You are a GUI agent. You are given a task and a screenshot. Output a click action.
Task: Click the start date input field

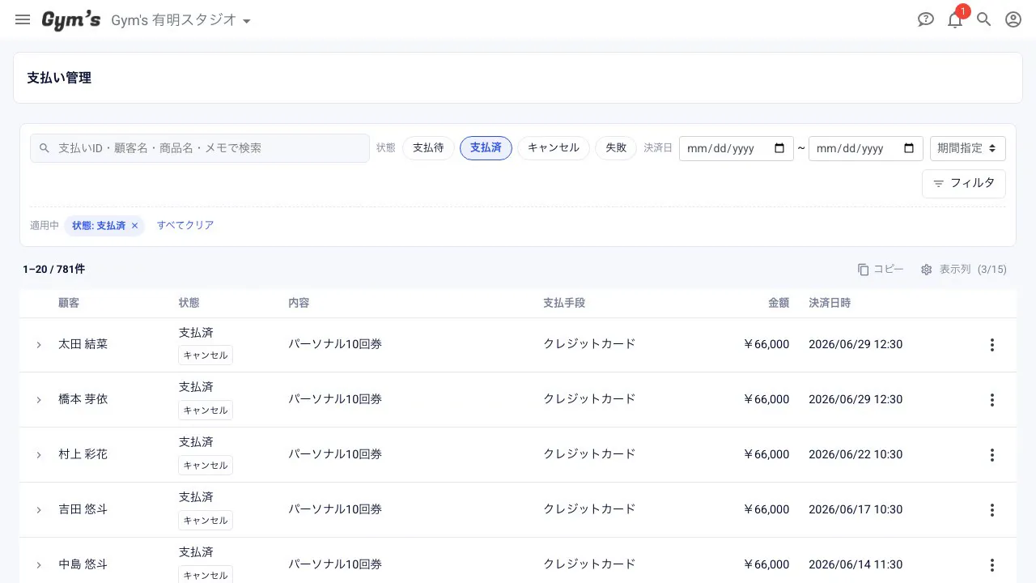tap(737, 148)
